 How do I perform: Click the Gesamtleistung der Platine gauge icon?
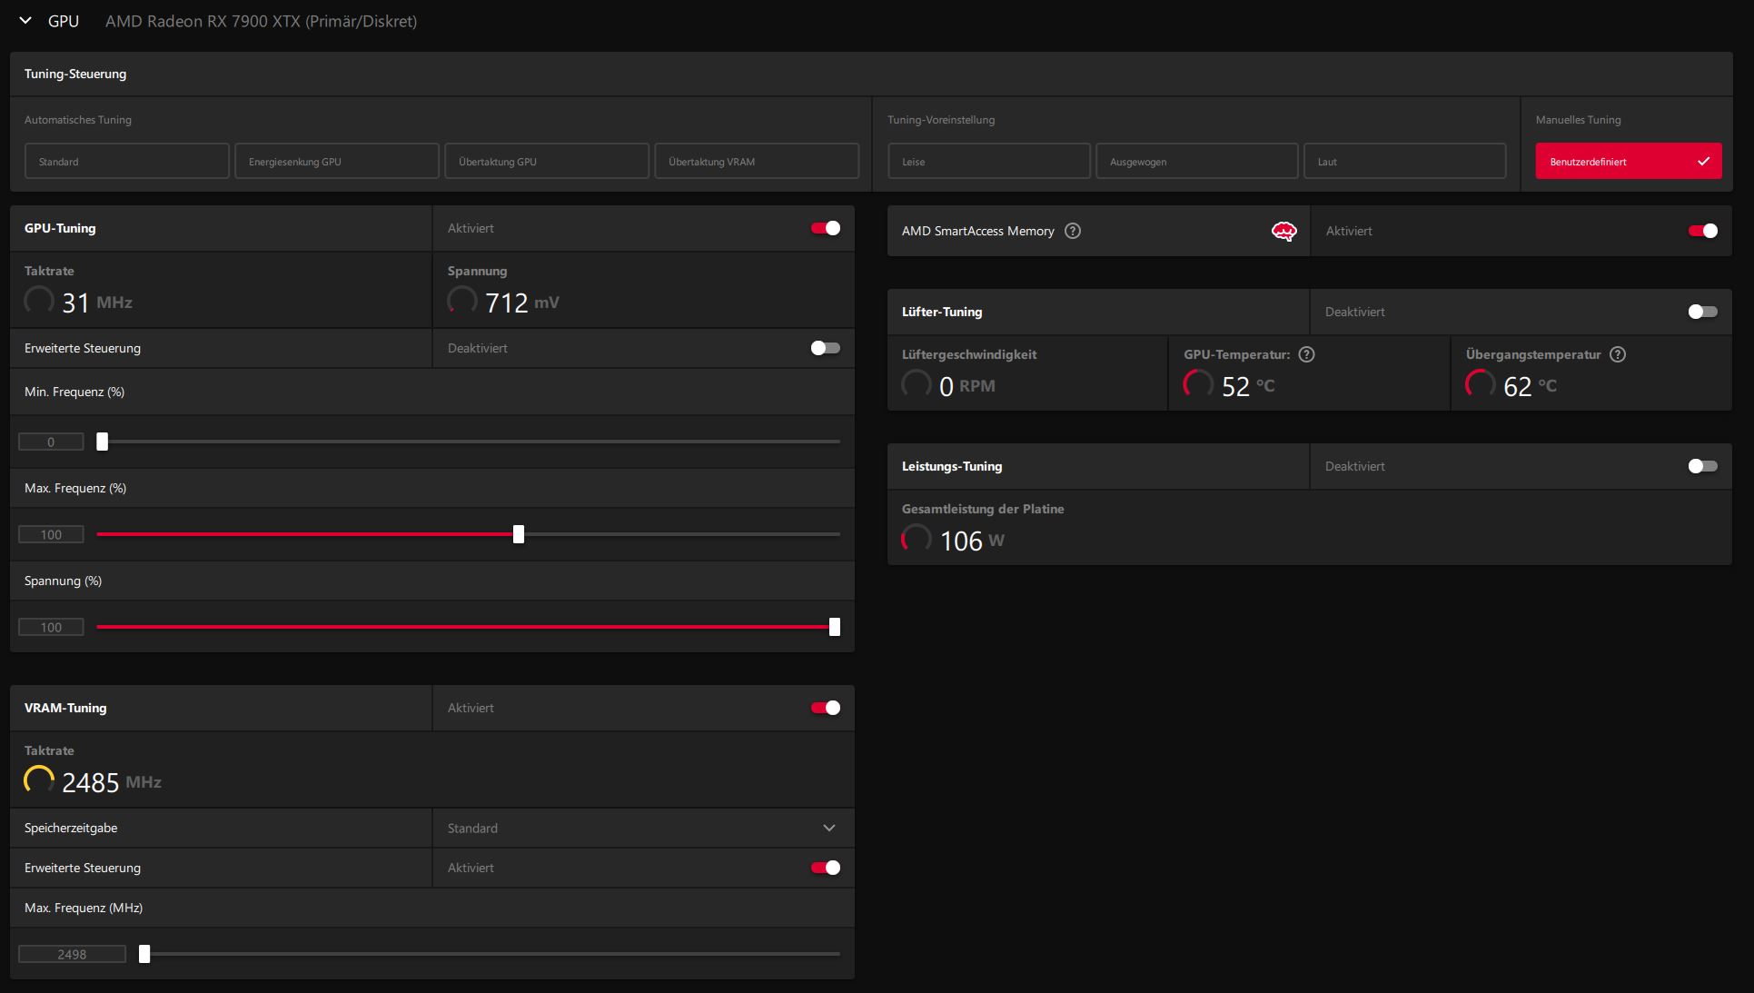916,539
